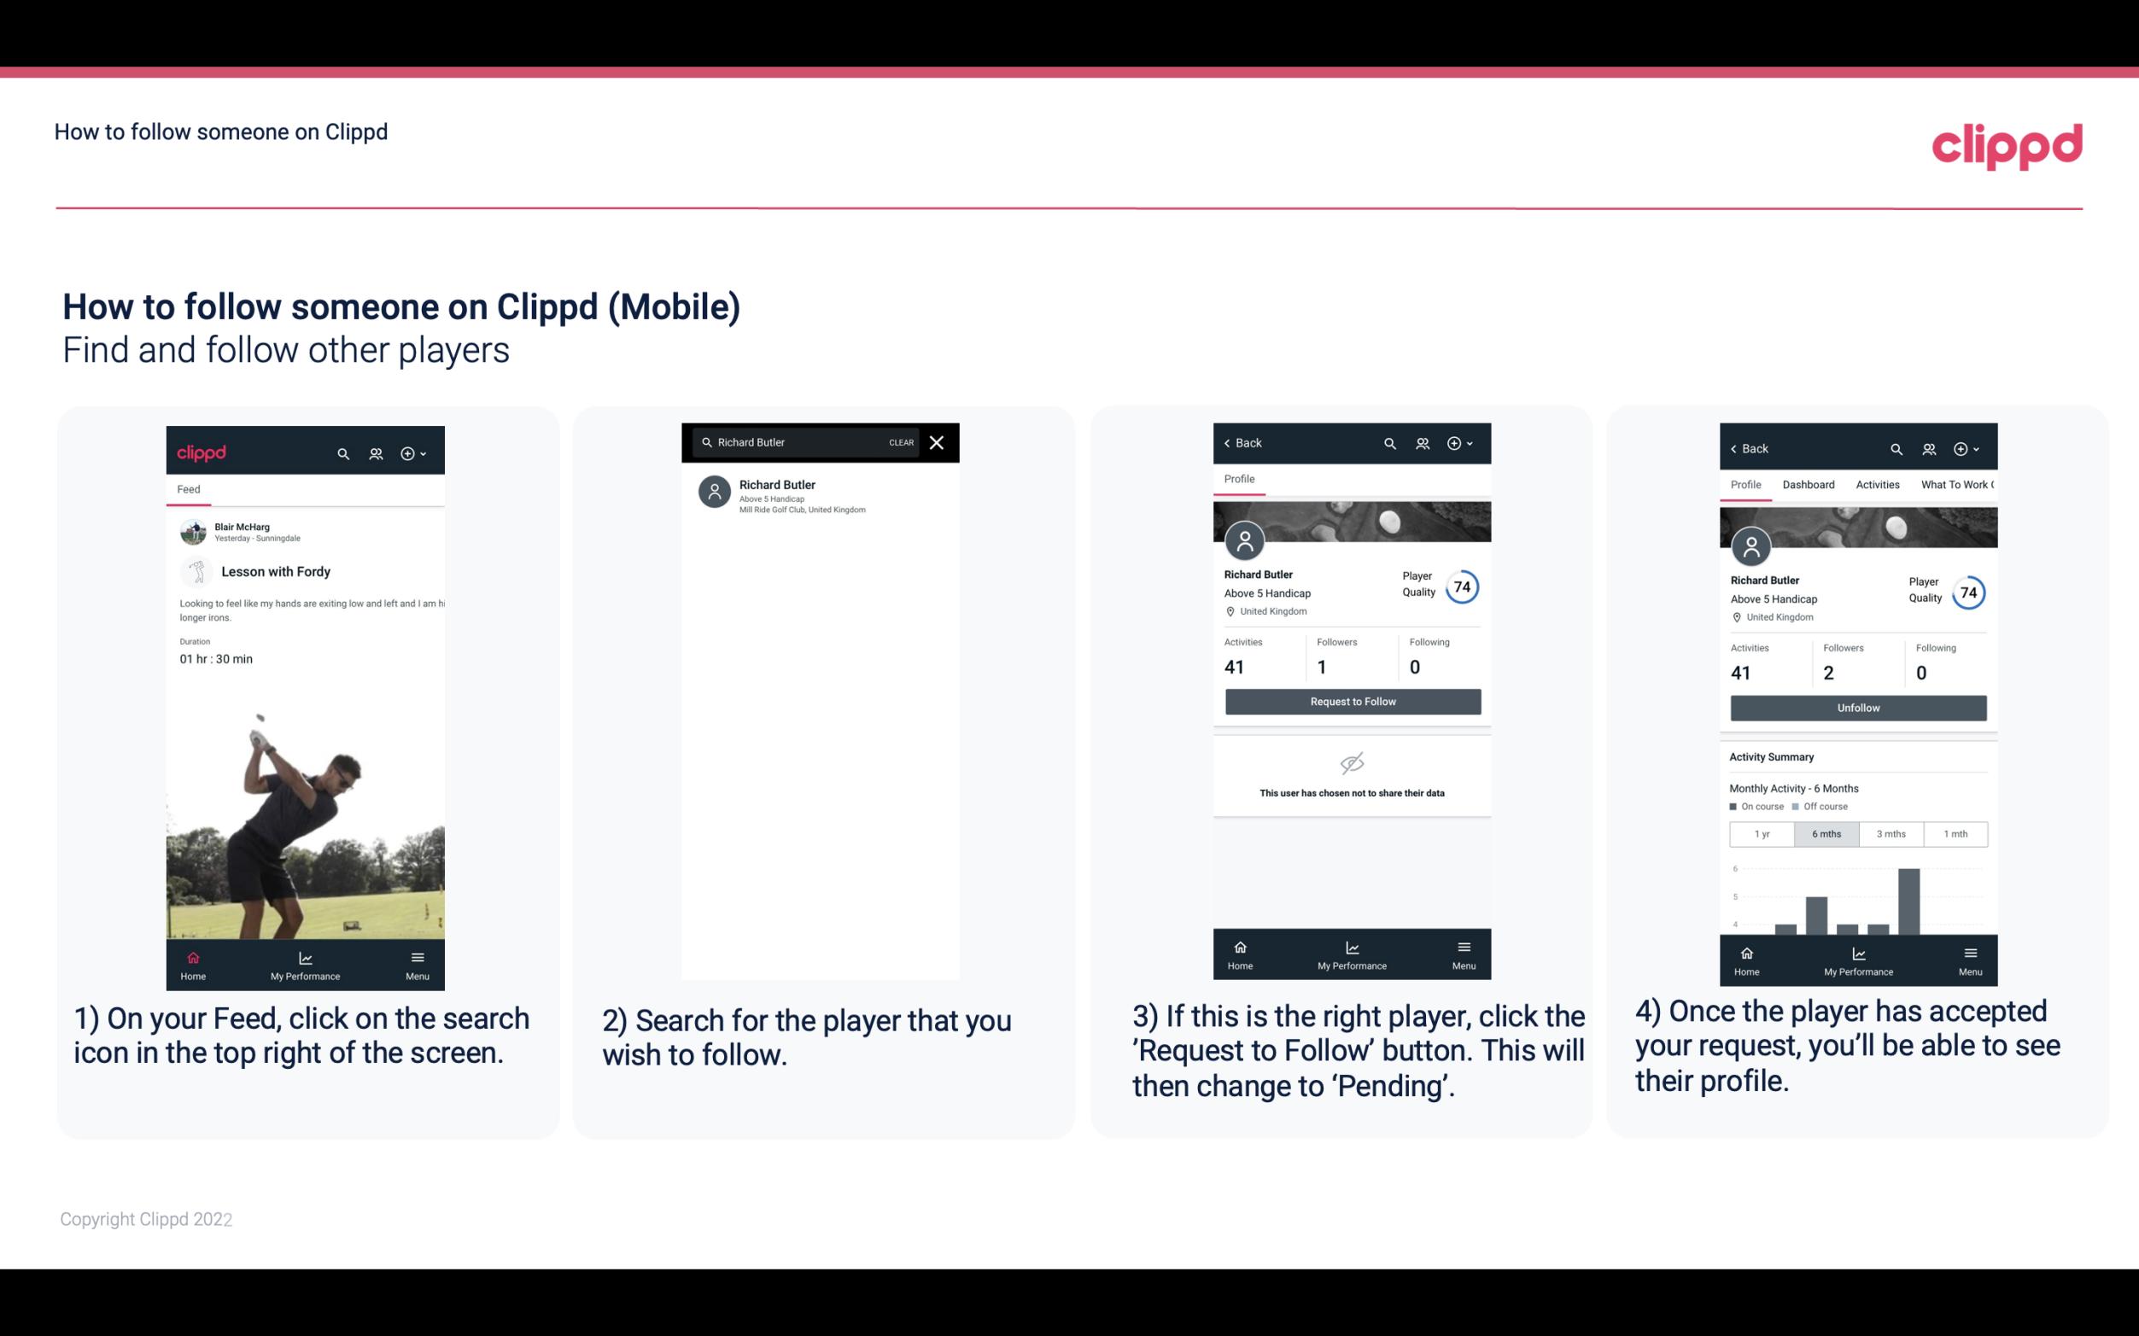This screenshot has width=2139, height=1336.
Task: Select the Dashboard tab on player profile
Action: [1809, 483]
